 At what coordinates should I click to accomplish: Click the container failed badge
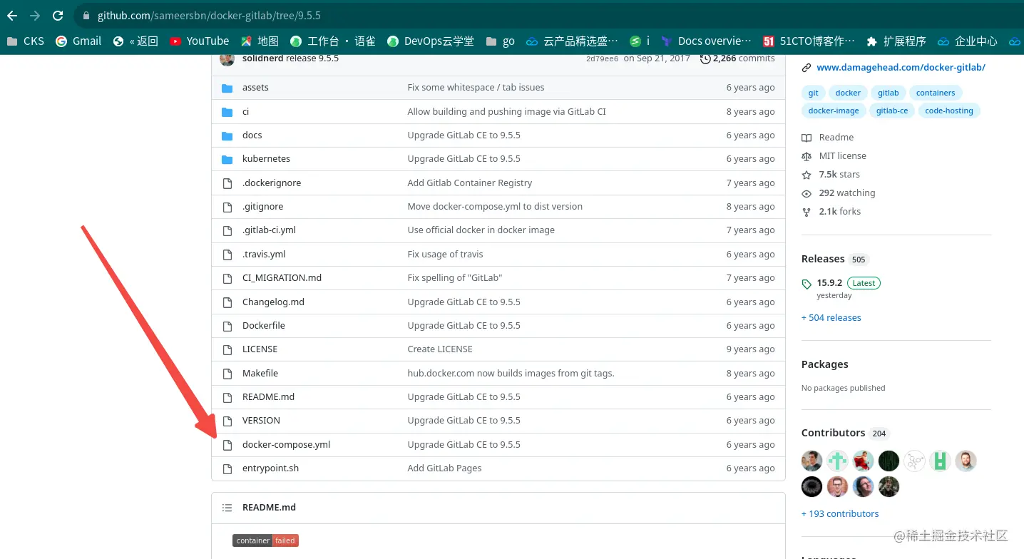tap(265, 540)
